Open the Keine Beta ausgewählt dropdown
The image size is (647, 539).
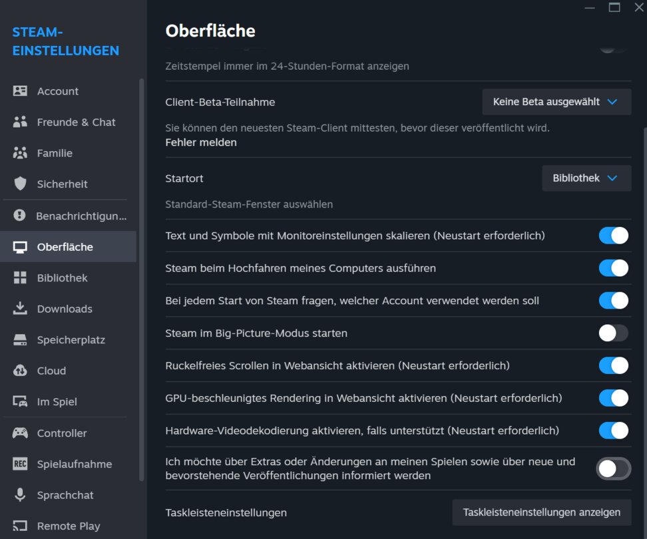pyautogui.click(x=556, y=102)
